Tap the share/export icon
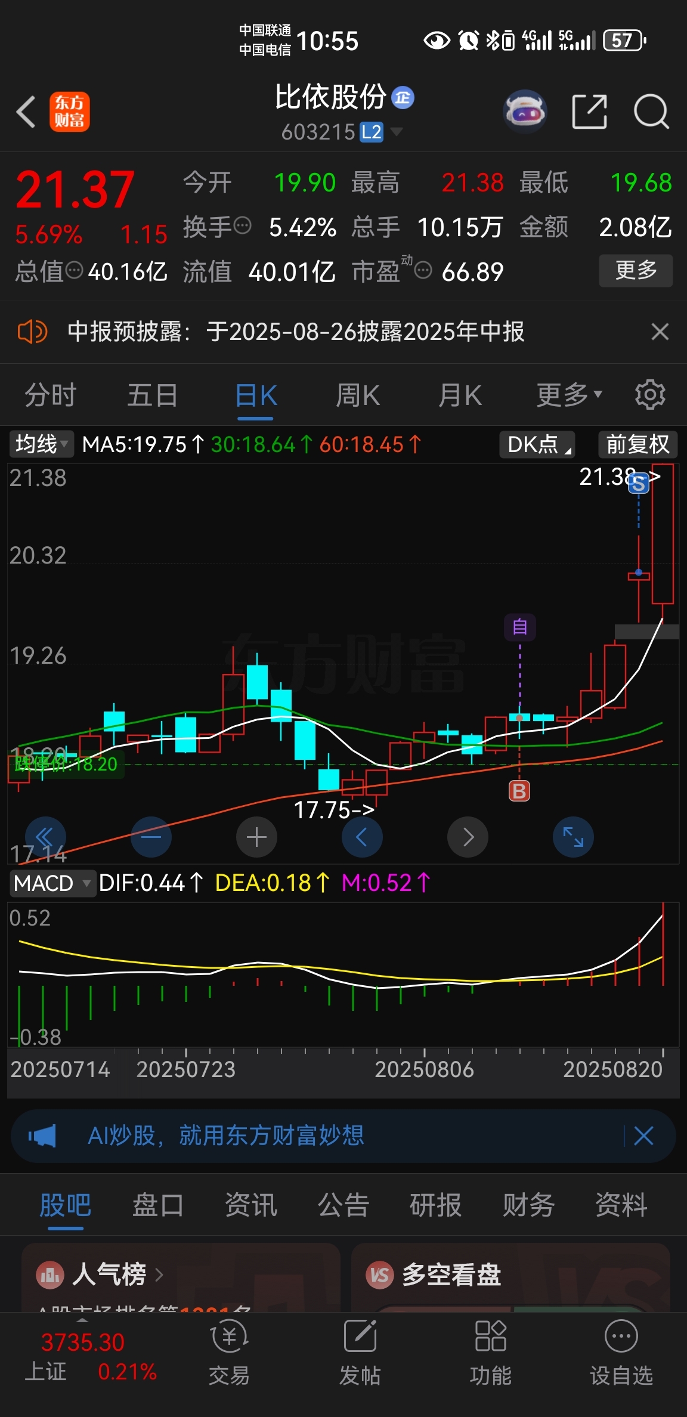This screenshot has width=687, height=1417. [590, 112]
